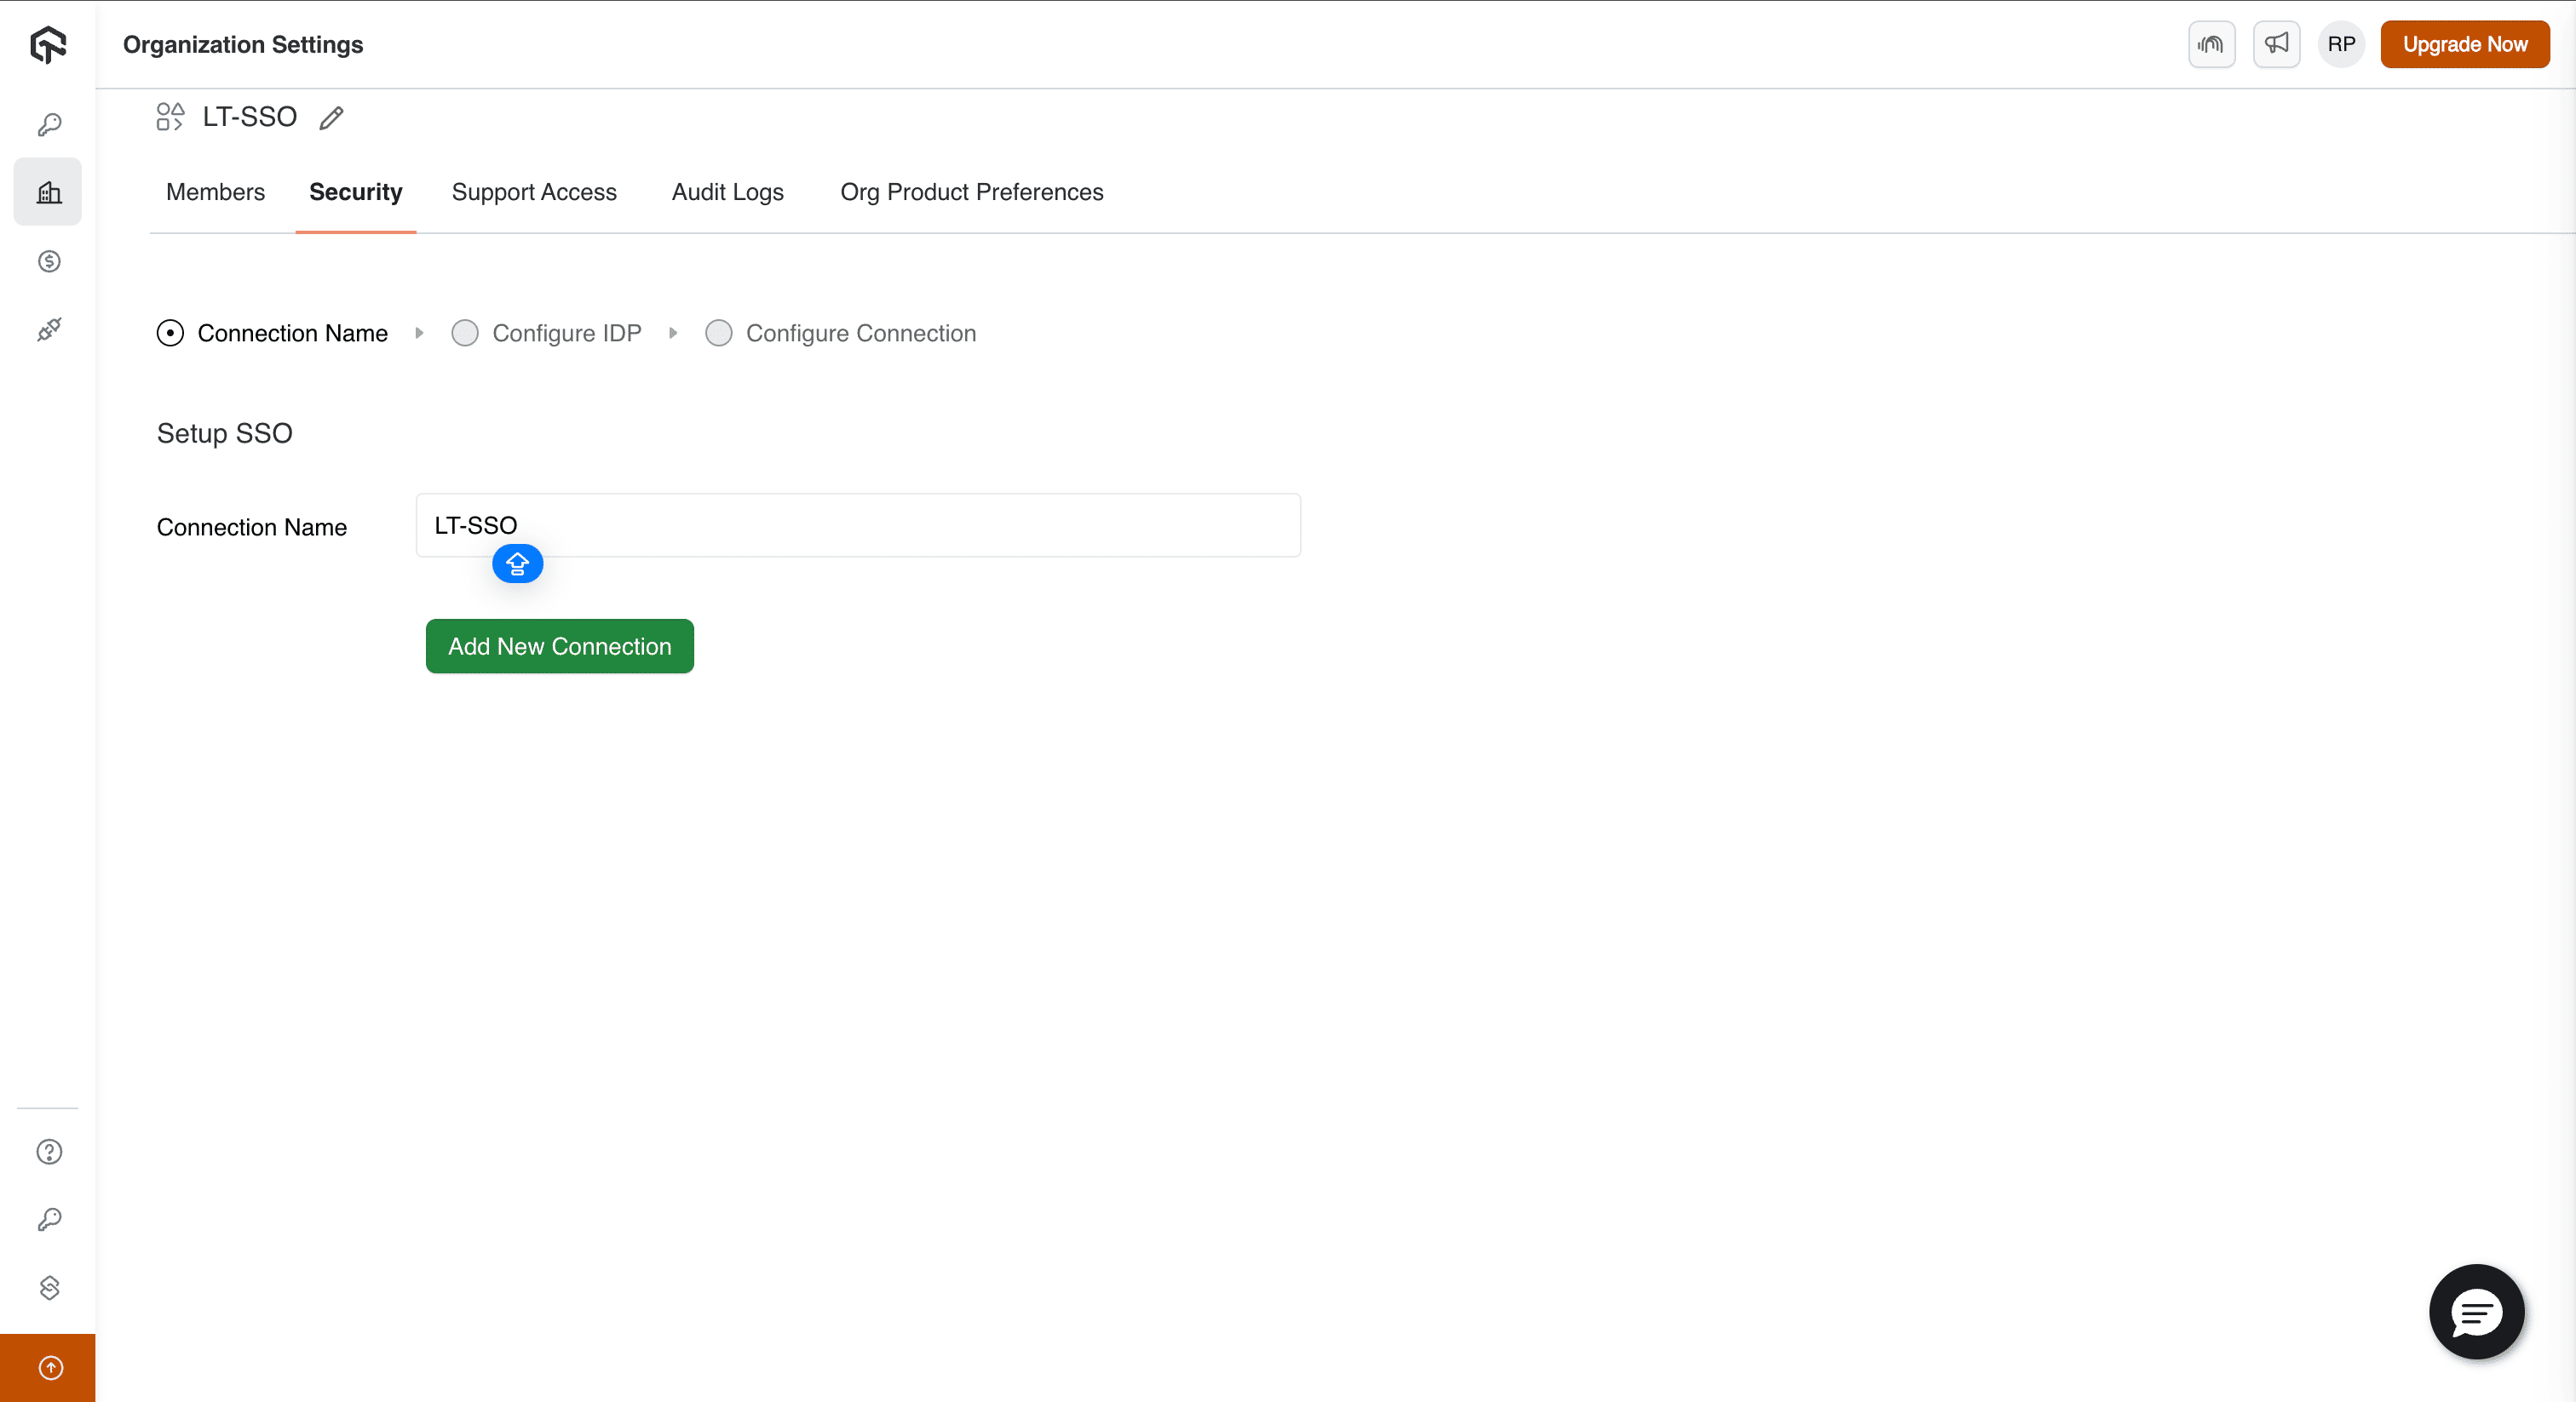The height and width of the screenshot is (1402, 2576).
Task: Click the megaphone announcements icon in top bar
Action: pyautogui.click(x=2276, y=44)
